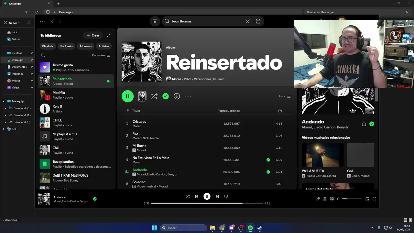This screenshot has width=414, height=233.
Task: Toggle album saved green checkmark
Action: pyautogui.click(x=166, y=96)
